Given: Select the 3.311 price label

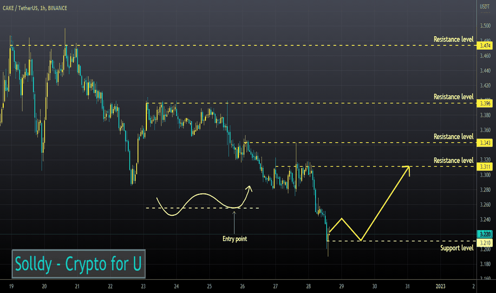Looking at the screenshot, I should 485,167.
